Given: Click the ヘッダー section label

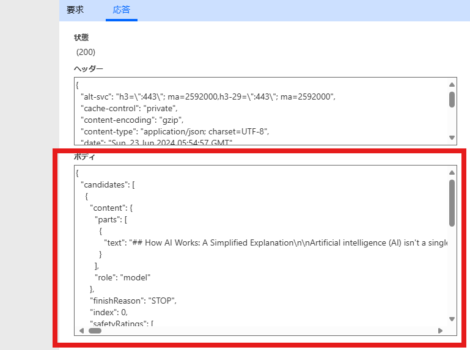Looking at the screenshot, I should (x=89, y=68).
